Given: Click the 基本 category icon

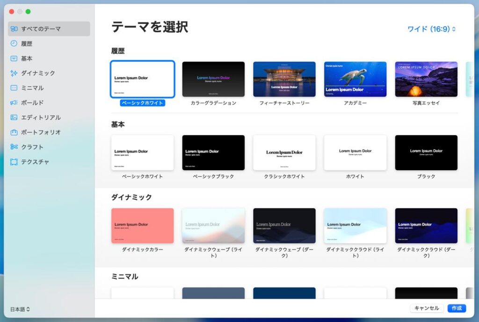Looking at the screenshot, I should (14, 58).
